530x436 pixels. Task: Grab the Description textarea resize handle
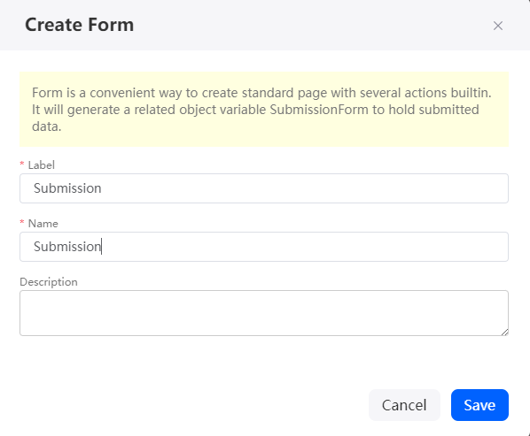[504, 333]
